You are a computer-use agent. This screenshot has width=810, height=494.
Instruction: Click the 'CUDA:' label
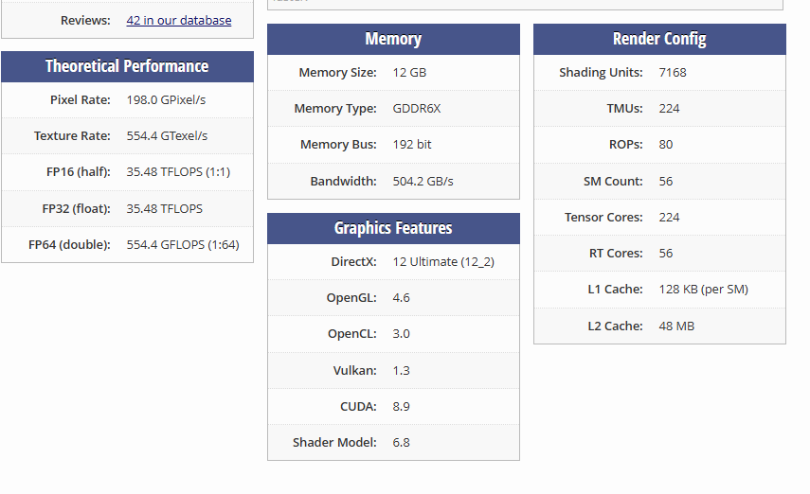(358, 407)
